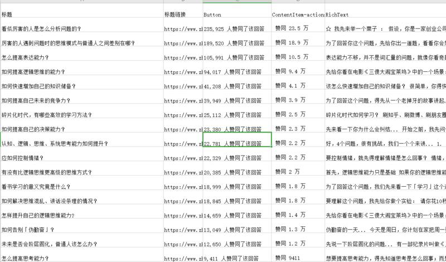This screenshot has height=262, width=446.
Task: Click the RichText cell starting 要控制情绪
Action: click(x=385, y=158)
